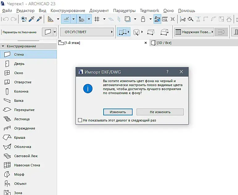Viewport: 238px width, 195px height.
Task: Click the measure ruler icon
Action: pyautogui.click(x=165, y=19)
